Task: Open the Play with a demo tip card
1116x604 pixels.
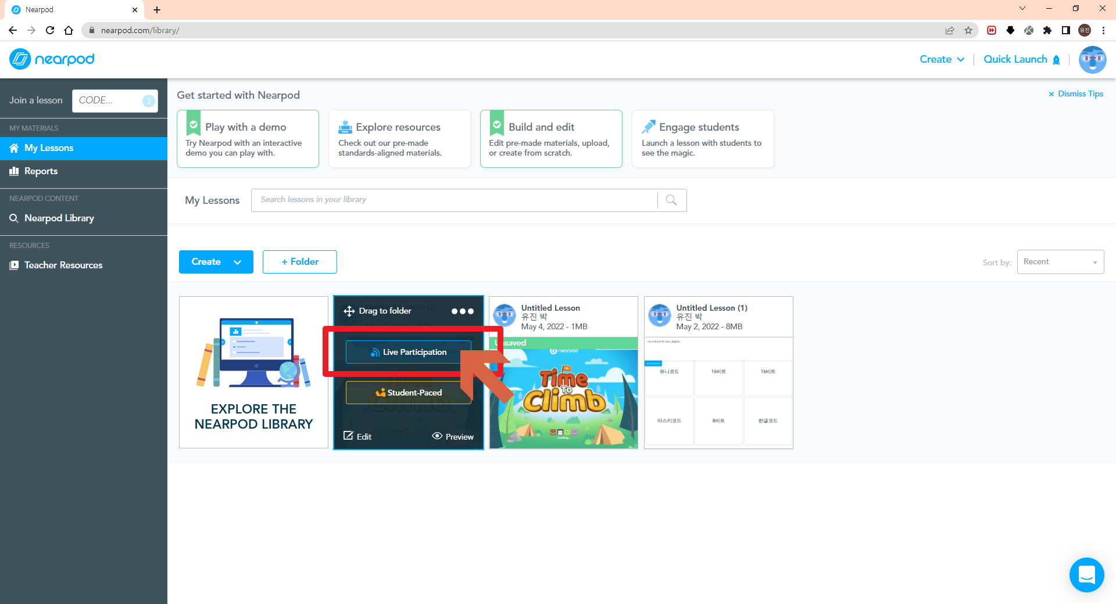Action: (x=248, y=139)
